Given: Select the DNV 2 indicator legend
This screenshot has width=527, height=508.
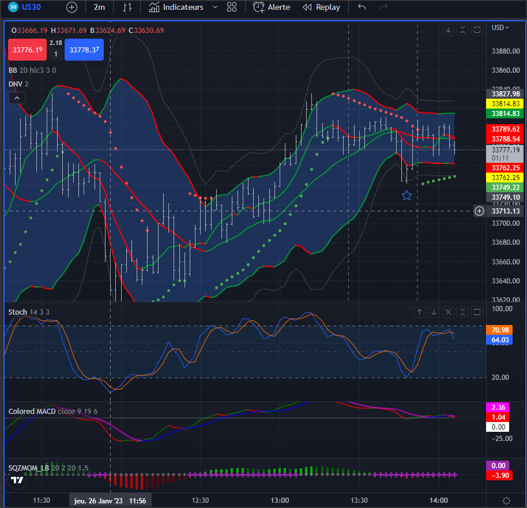Looking at the screenshot, I should (x=18, y=84).
